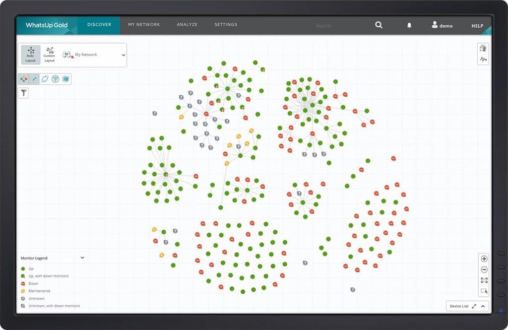Select the wireless overlay tool
The width and height of the screenshot is (508, 330).
click(56, 78)
